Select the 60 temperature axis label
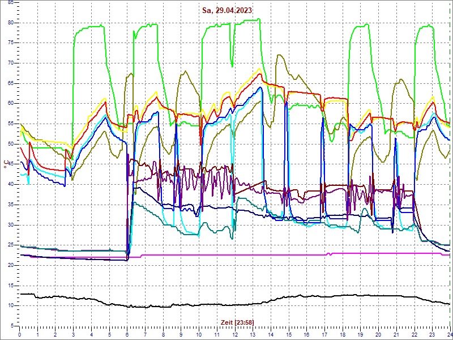Screen dimensions: 453x340 pos(10,104)
